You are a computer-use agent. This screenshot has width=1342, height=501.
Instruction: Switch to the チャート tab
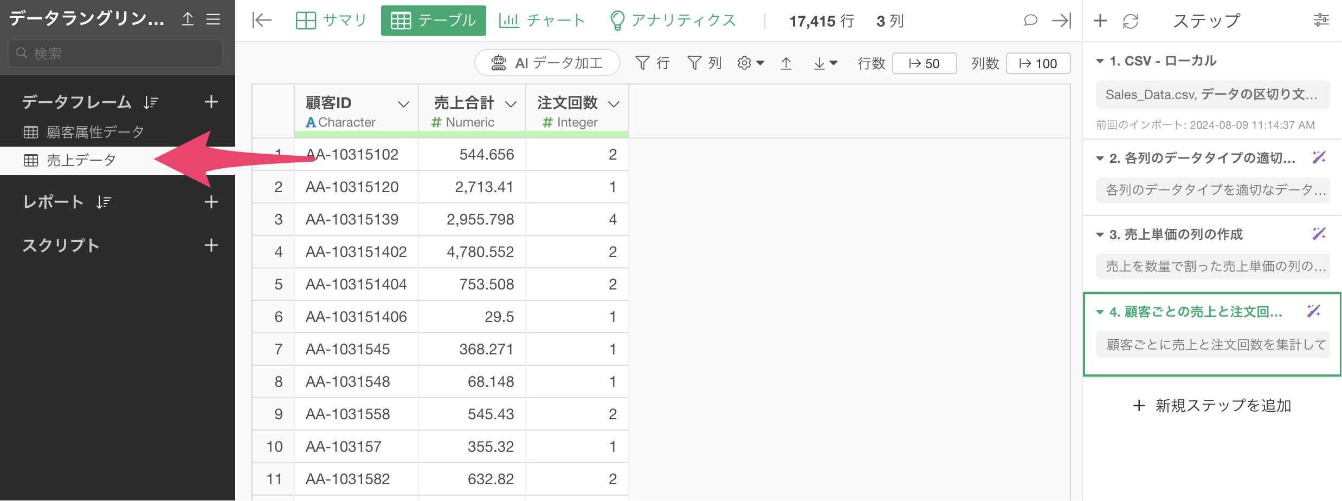point(542,21)
